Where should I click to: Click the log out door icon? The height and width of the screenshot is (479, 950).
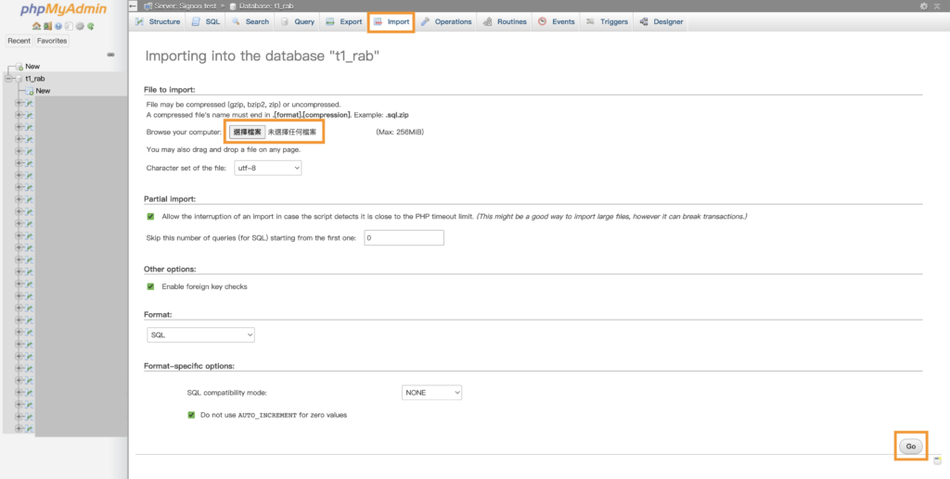click(x=46, y=26)
